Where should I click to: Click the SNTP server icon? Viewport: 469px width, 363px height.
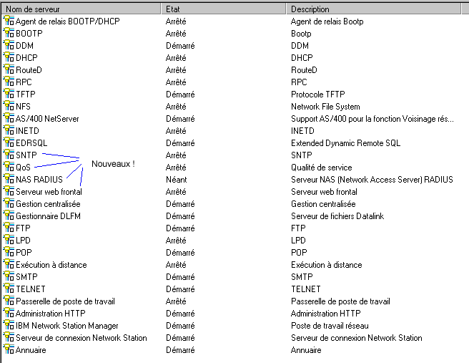tap(9, 155)
